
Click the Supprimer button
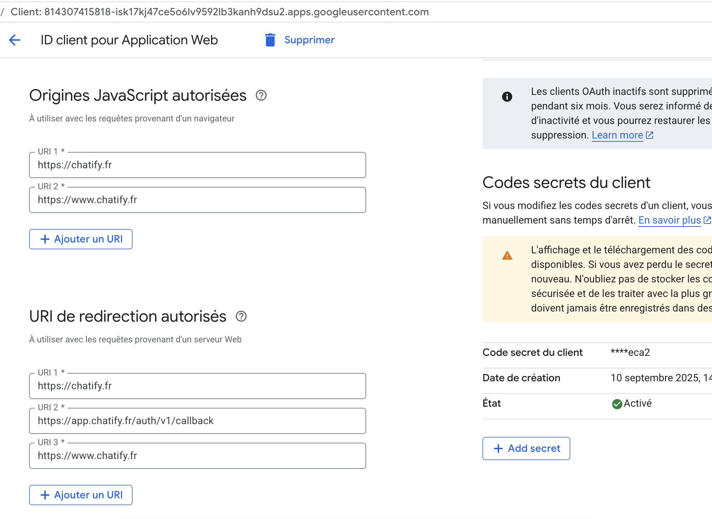click(x=309, y=40)
